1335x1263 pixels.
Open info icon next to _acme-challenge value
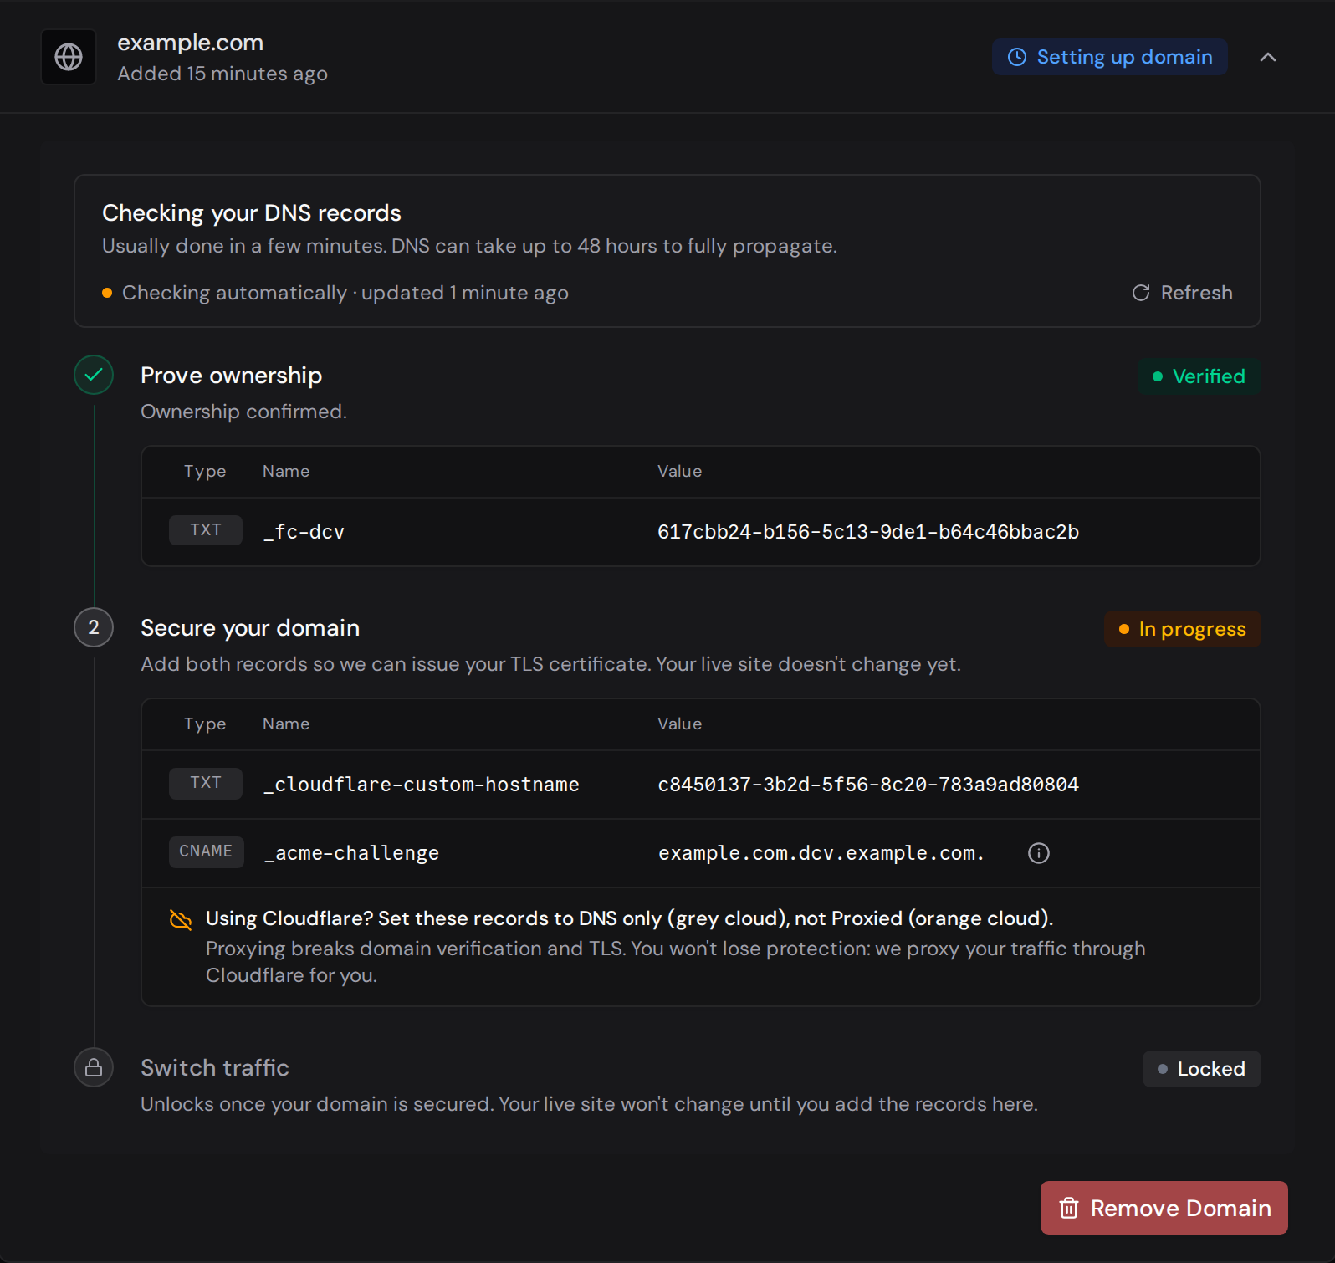[1038, 853]
